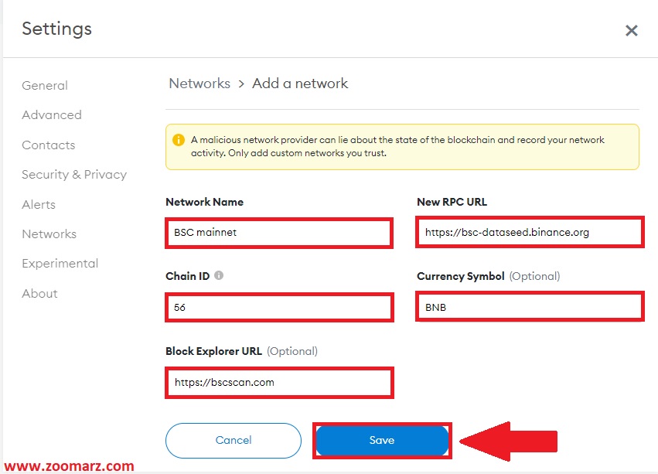Viewport: 658px width, 474px height.
Task: Focus the Chain ID input field
Action: pyautogui.click(x=279, y=307)
